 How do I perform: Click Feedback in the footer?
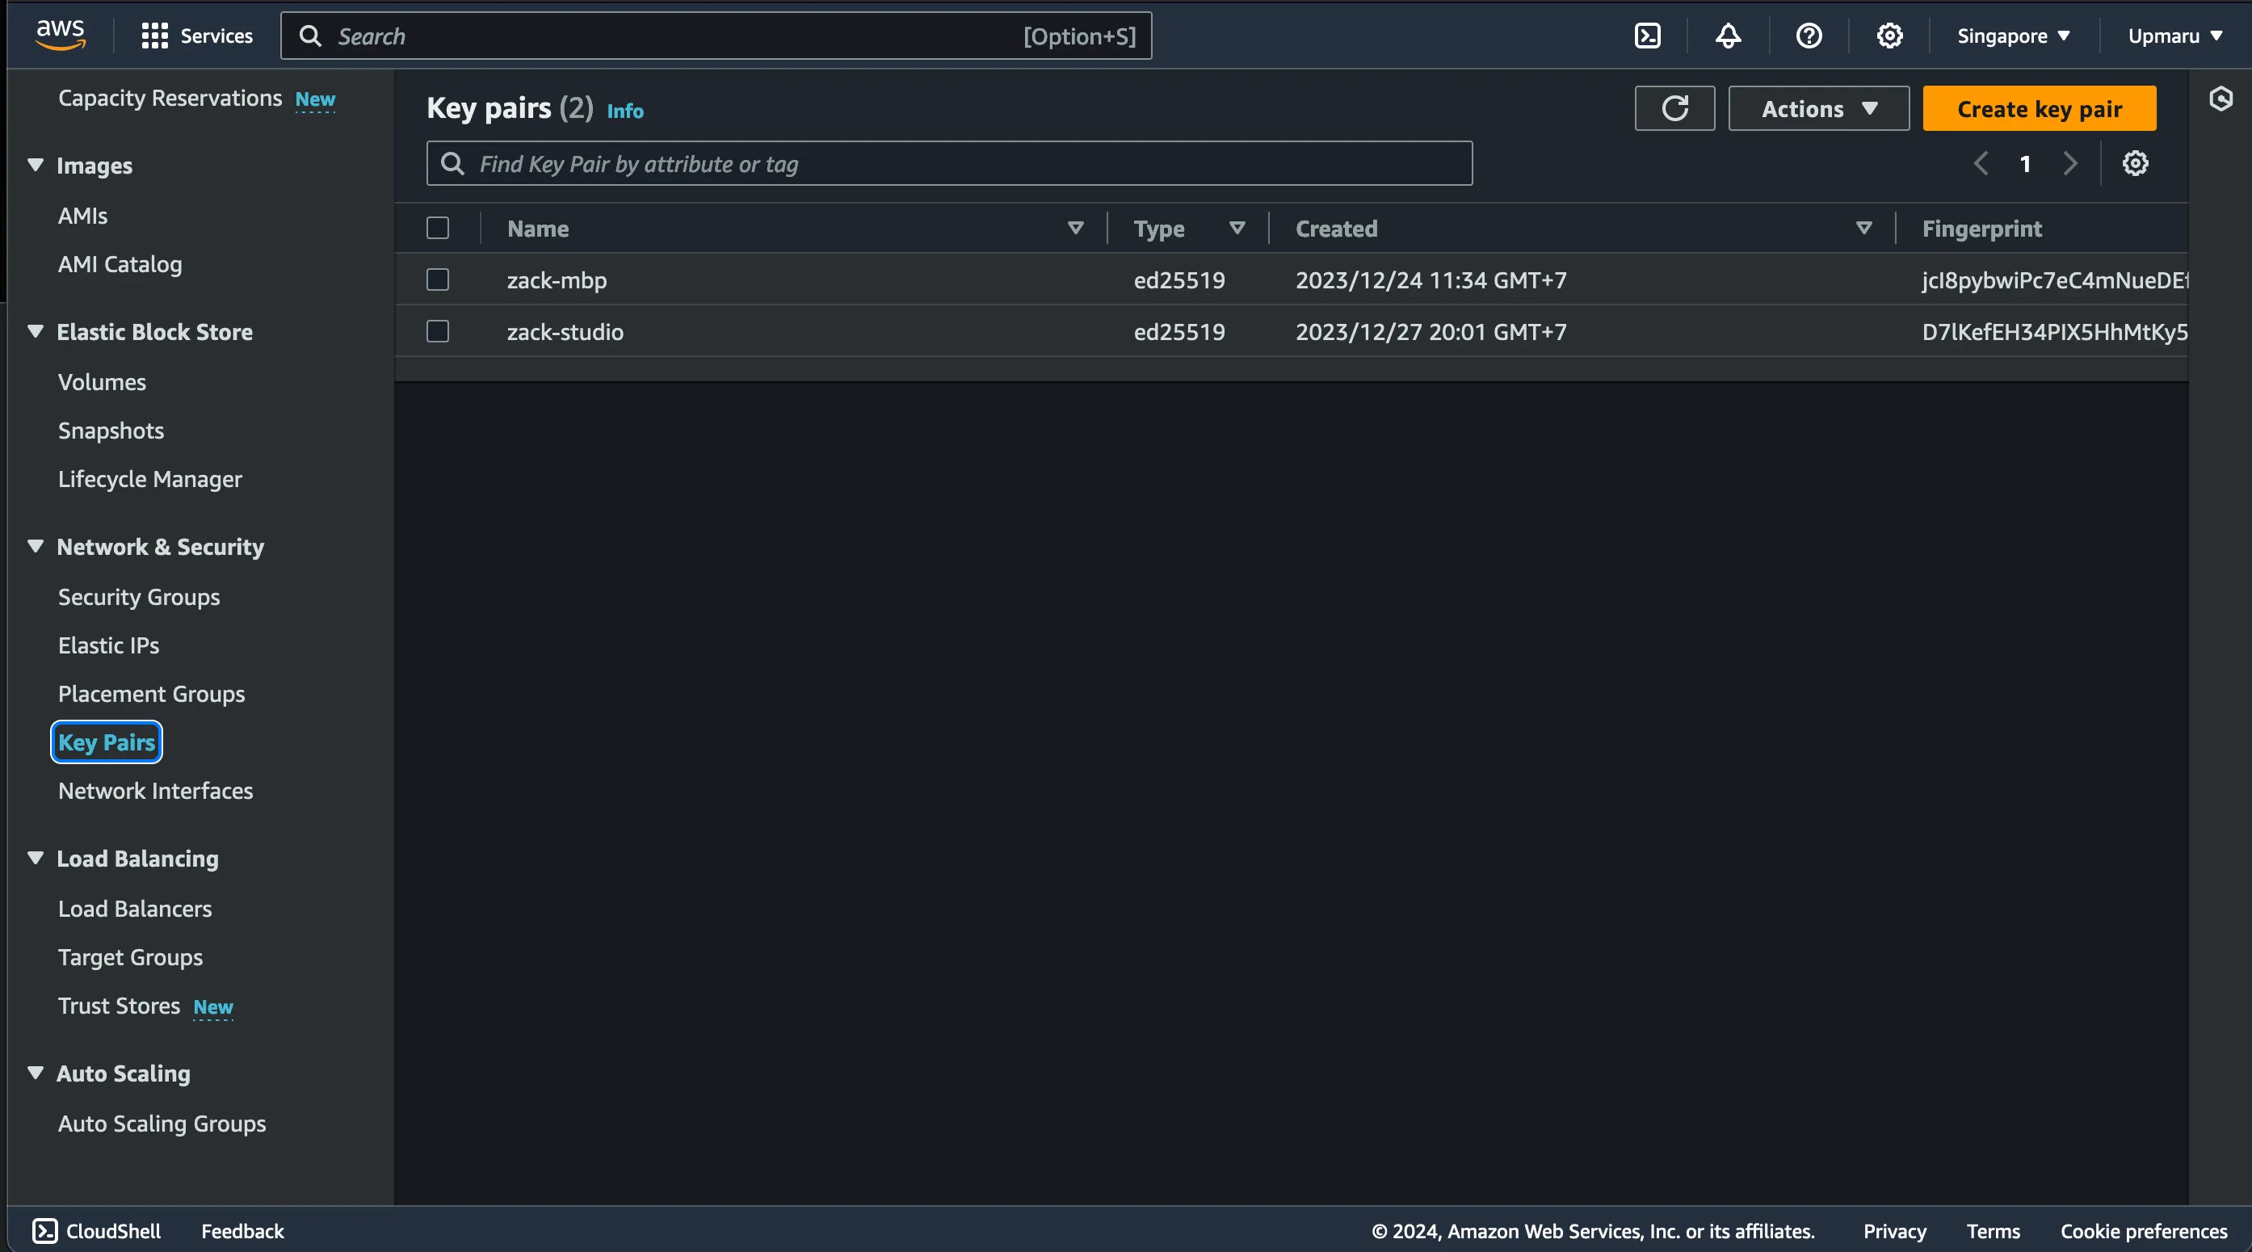click(243, 1231)
